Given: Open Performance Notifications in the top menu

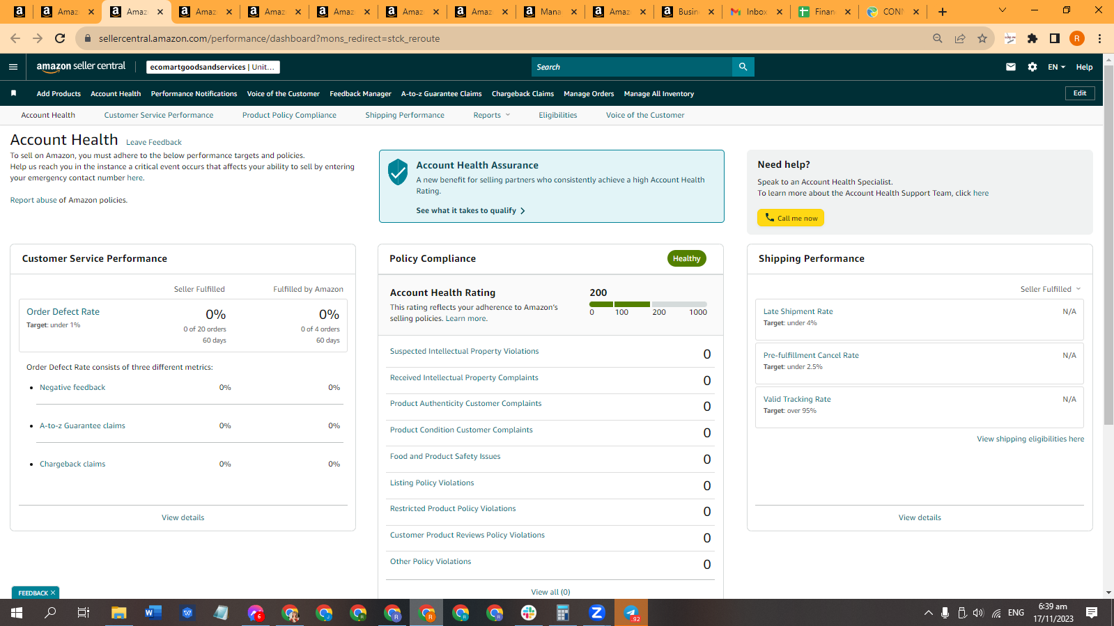Looking at the screenshot, I should click(194, 93).
